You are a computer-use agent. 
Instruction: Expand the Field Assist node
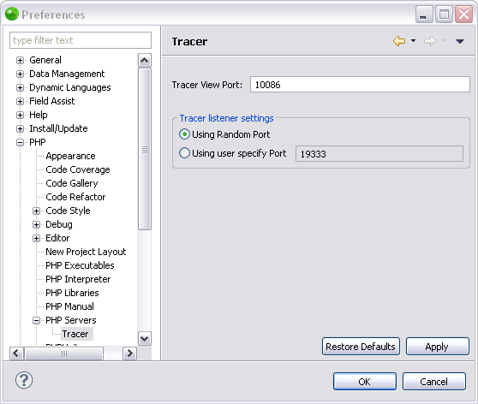20,101
